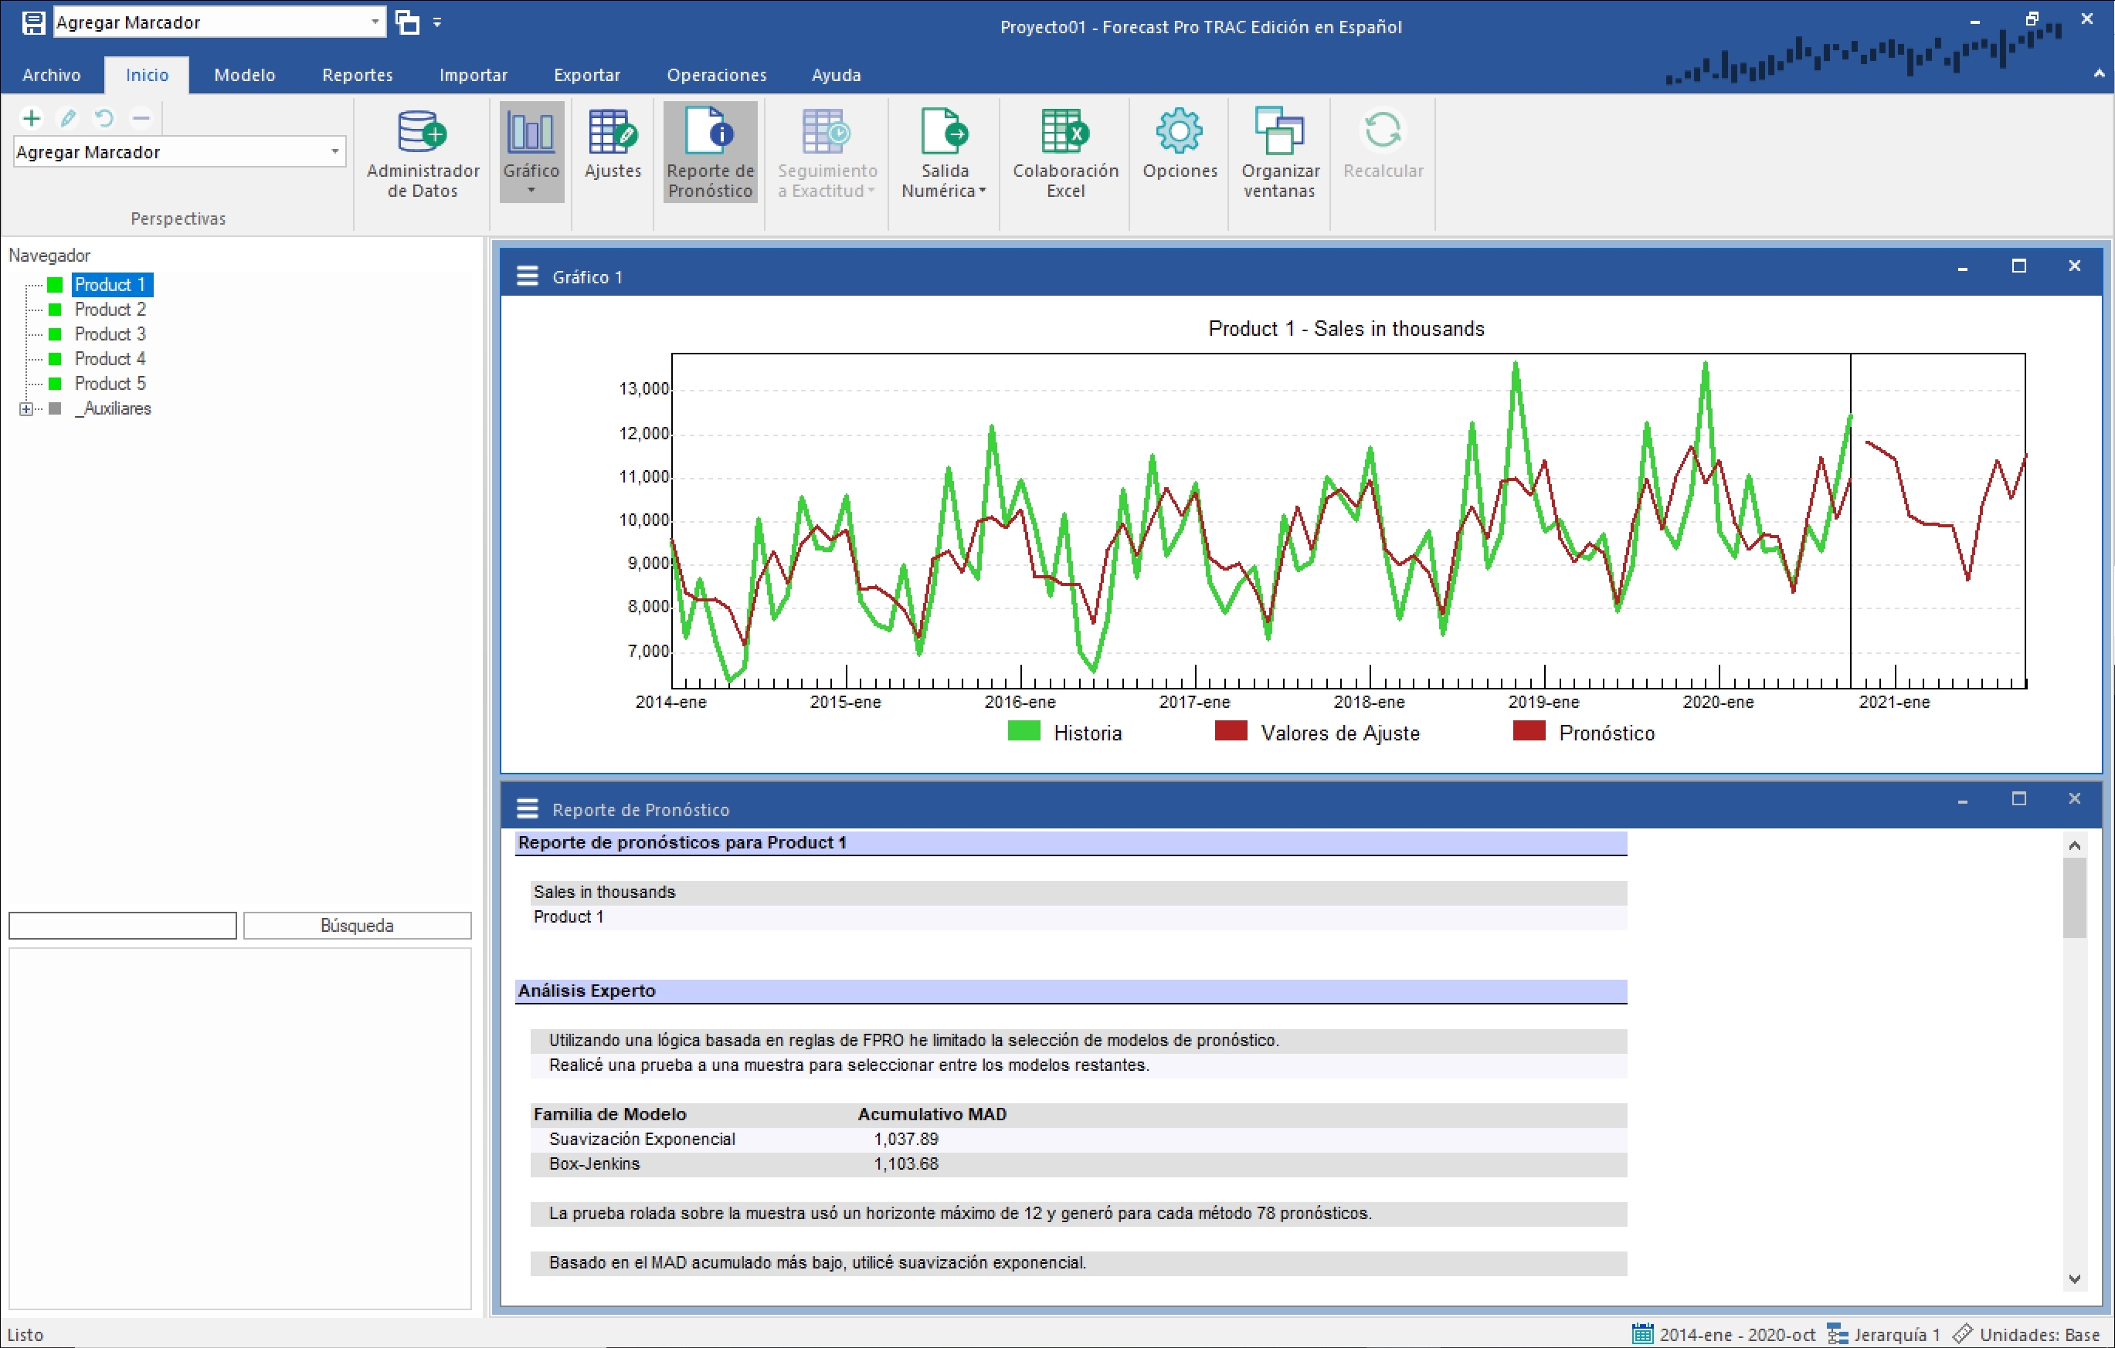This screenshot has width=2115, height=1348.
Task: Click the navigator search input field
Action: coord(122,925)
